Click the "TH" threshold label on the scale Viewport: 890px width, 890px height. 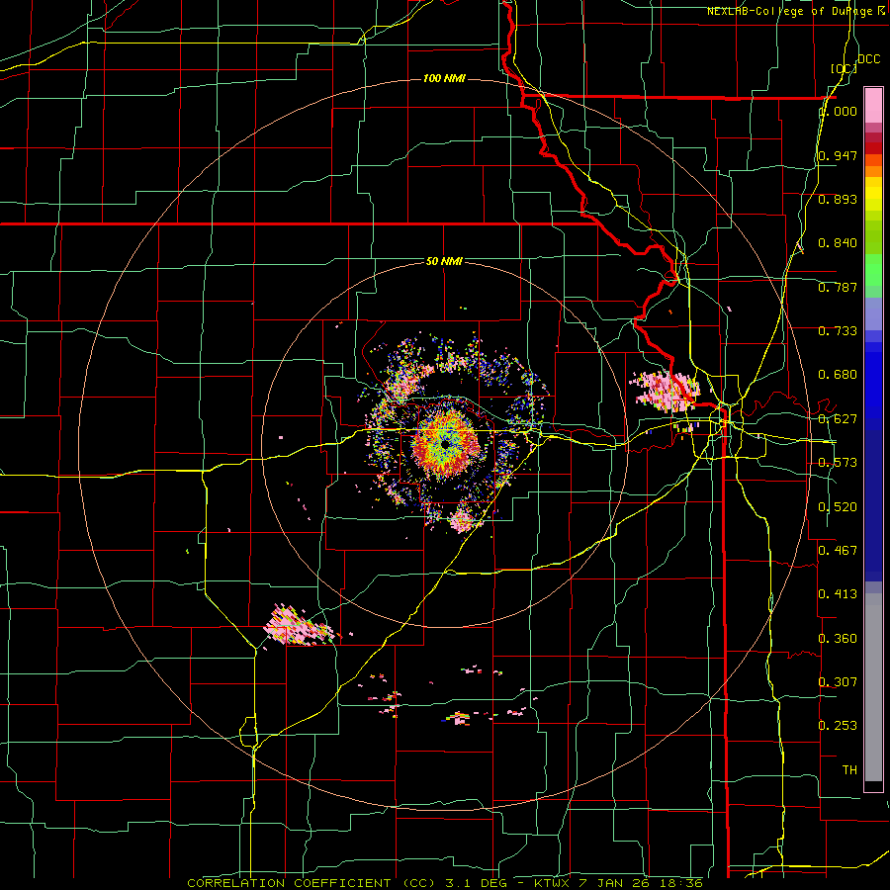click(x=849, y=770)
